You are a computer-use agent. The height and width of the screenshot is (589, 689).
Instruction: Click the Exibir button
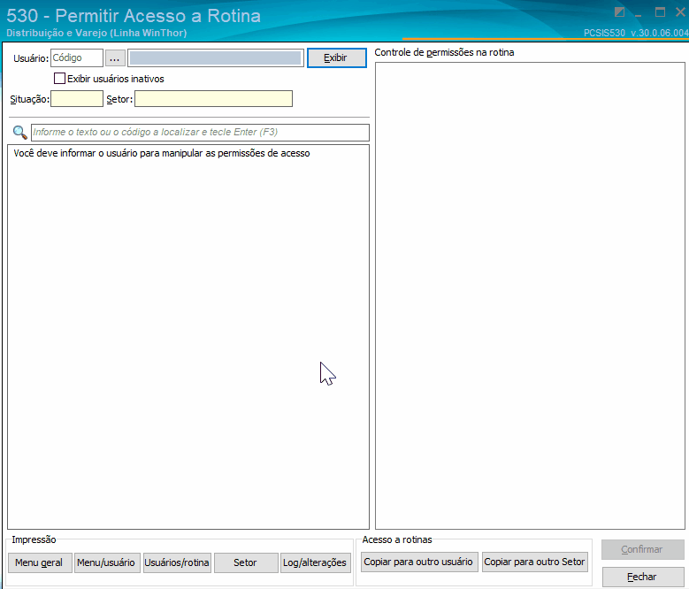337,58
